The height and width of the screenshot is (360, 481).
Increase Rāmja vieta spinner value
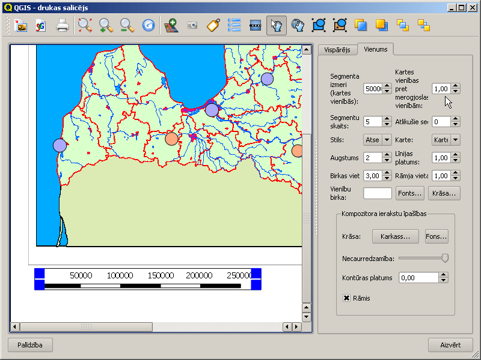456,173
